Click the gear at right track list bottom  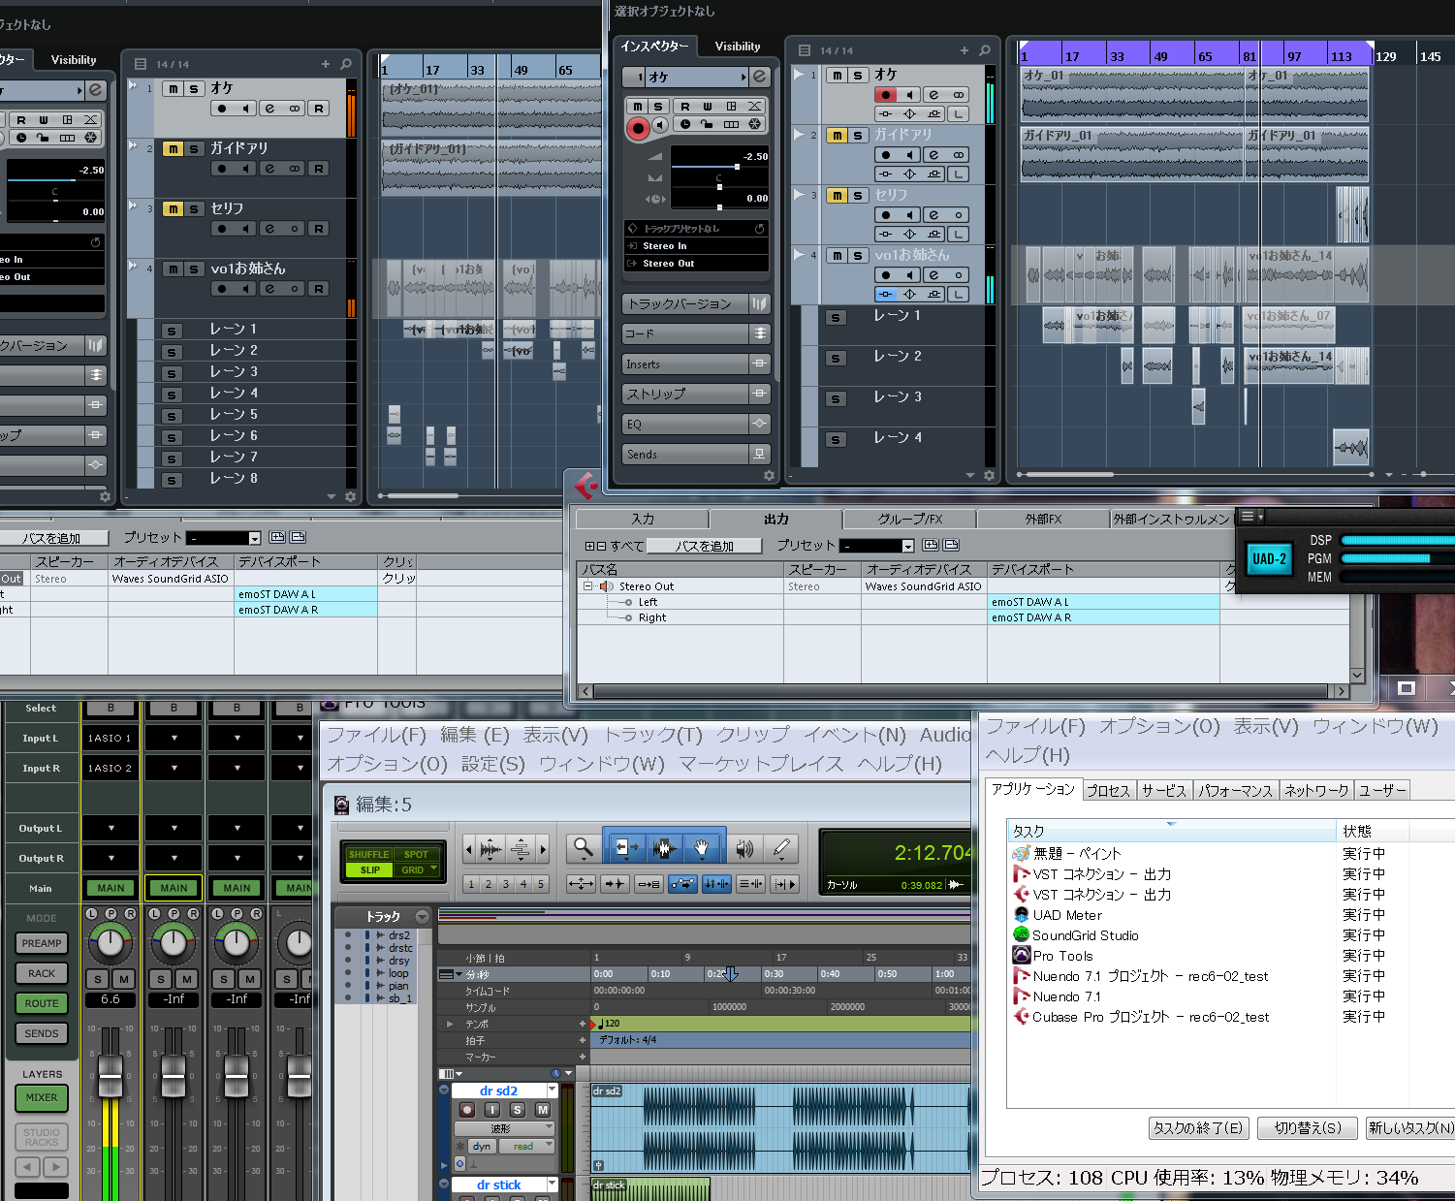tap(989, 476)
